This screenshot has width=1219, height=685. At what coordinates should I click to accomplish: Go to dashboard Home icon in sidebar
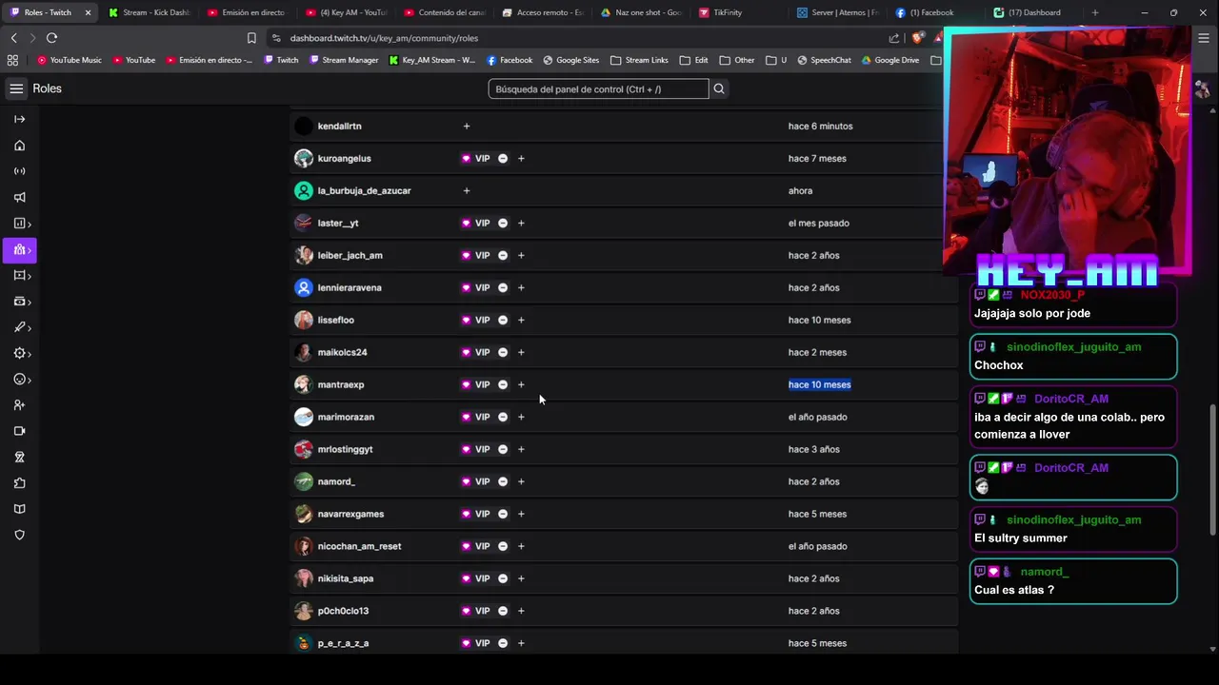(19, 146)
